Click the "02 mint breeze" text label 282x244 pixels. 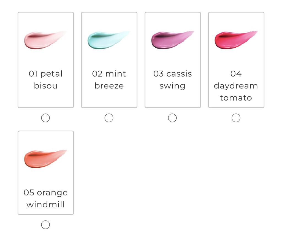pos(109,80)
